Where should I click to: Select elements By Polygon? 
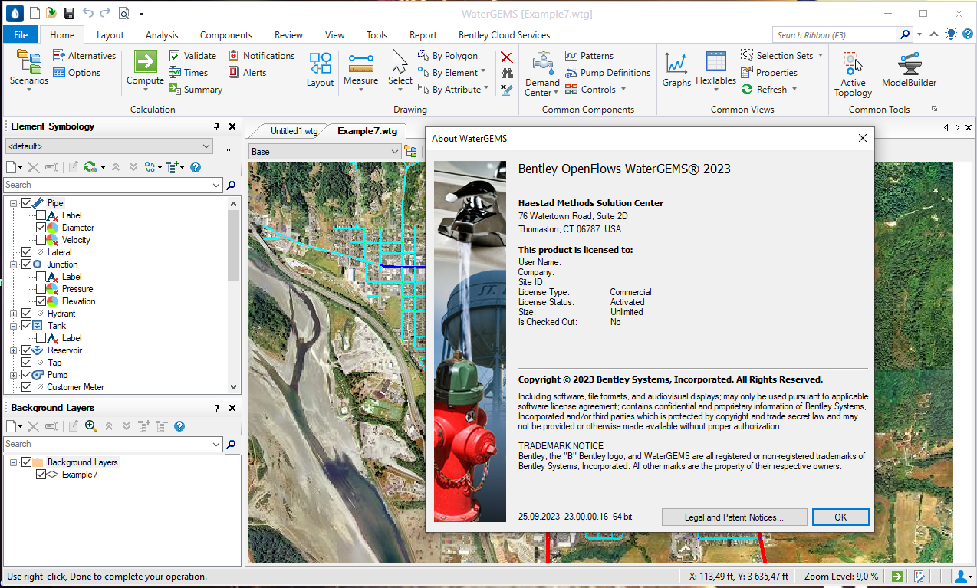pyautogui.click(x=448, y=56)
